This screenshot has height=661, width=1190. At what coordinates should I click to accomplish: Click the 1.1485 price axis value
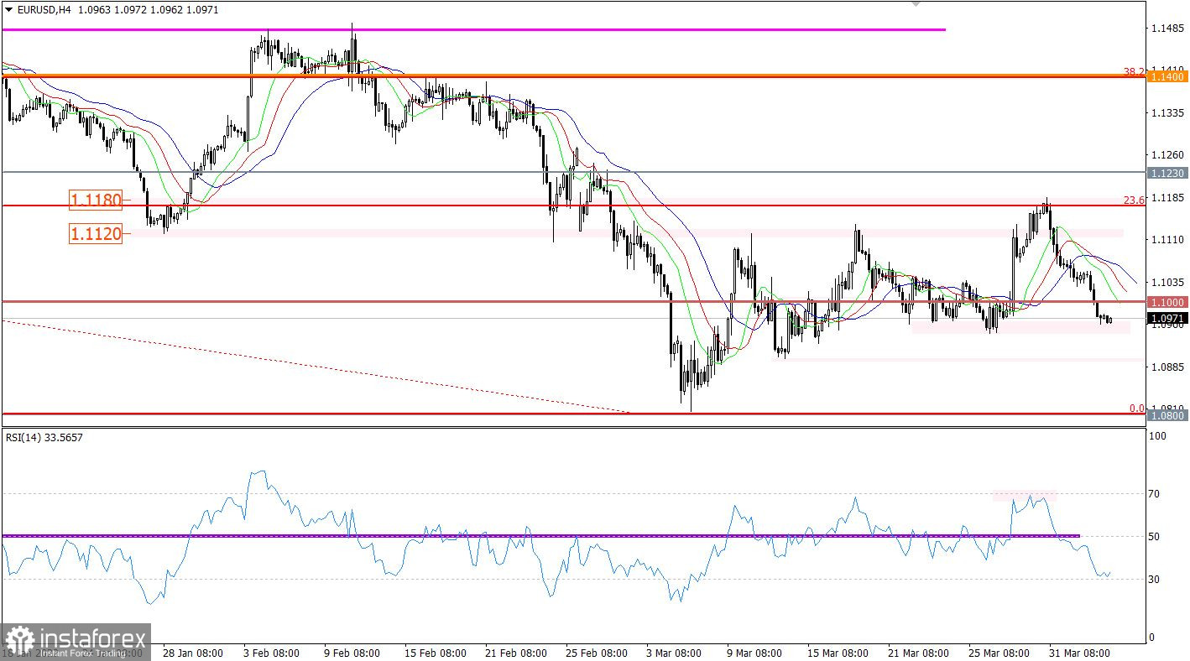click(1168, 28)
